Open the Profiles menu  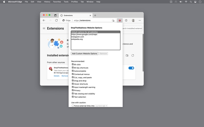[x=74, y=2]
